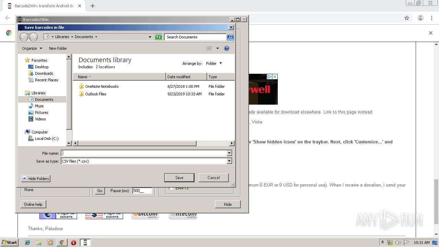Expand the Documents breadcrumb arrow
The image size is (439, 247).
[96, 37]
